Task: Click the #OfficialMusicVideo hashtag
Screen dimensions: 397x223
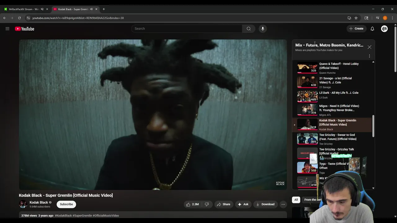Action: pyautogui.click(x=106, y=216)
